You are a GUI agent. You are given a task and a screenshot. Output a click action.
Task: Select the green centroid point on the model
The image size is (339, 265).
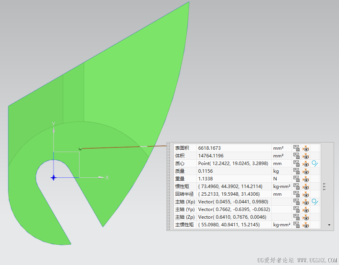pyautogui.click(x=80, y=149)
